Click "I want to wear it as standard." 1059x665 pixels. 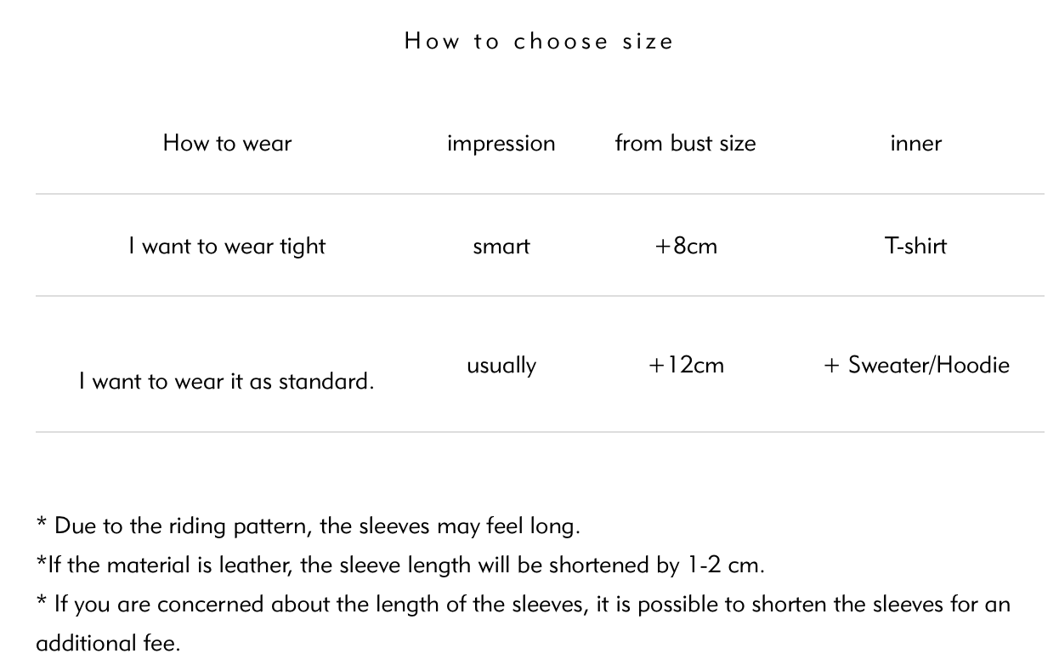(227, 381)
